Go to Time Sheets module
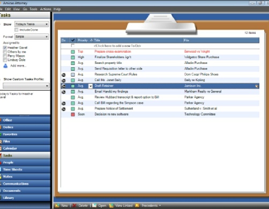Image resolution: width=269 pixels, height=209 pixels. tap(25, 169)
